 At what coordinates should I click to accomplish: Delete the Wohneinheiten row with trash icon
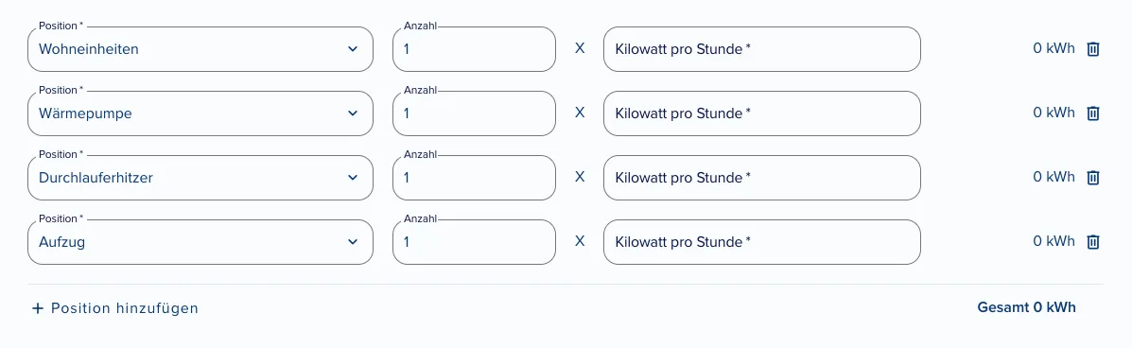click(x=1093, y=49)
